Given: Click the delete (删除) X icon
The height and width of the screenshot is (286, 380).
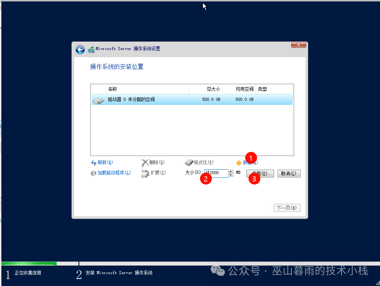Looking at the screenshot, I should tap(145, 163).
